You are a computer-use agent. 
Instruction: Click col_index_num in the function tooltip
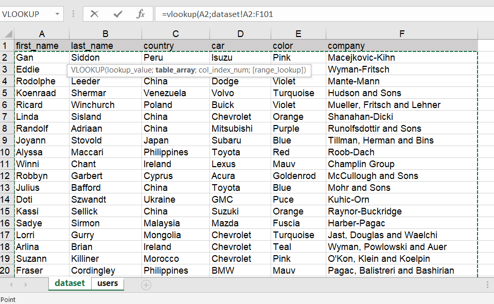click(223, 70)
